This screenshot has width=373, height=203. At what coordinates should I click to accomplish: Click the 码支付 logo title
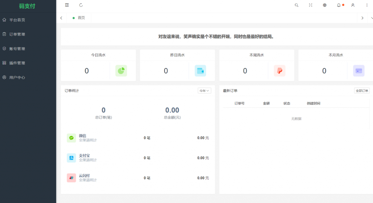coord(27,6)
